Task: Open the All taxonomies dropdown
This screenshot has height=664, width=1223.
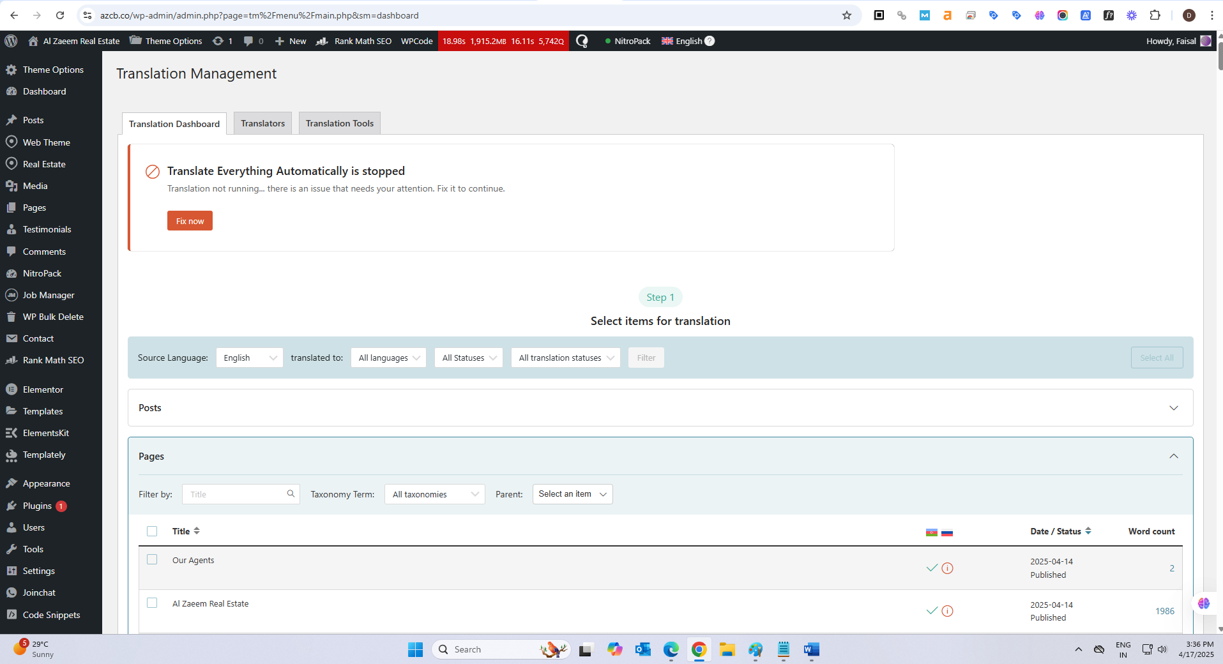Action: click(x=435, y=494)
